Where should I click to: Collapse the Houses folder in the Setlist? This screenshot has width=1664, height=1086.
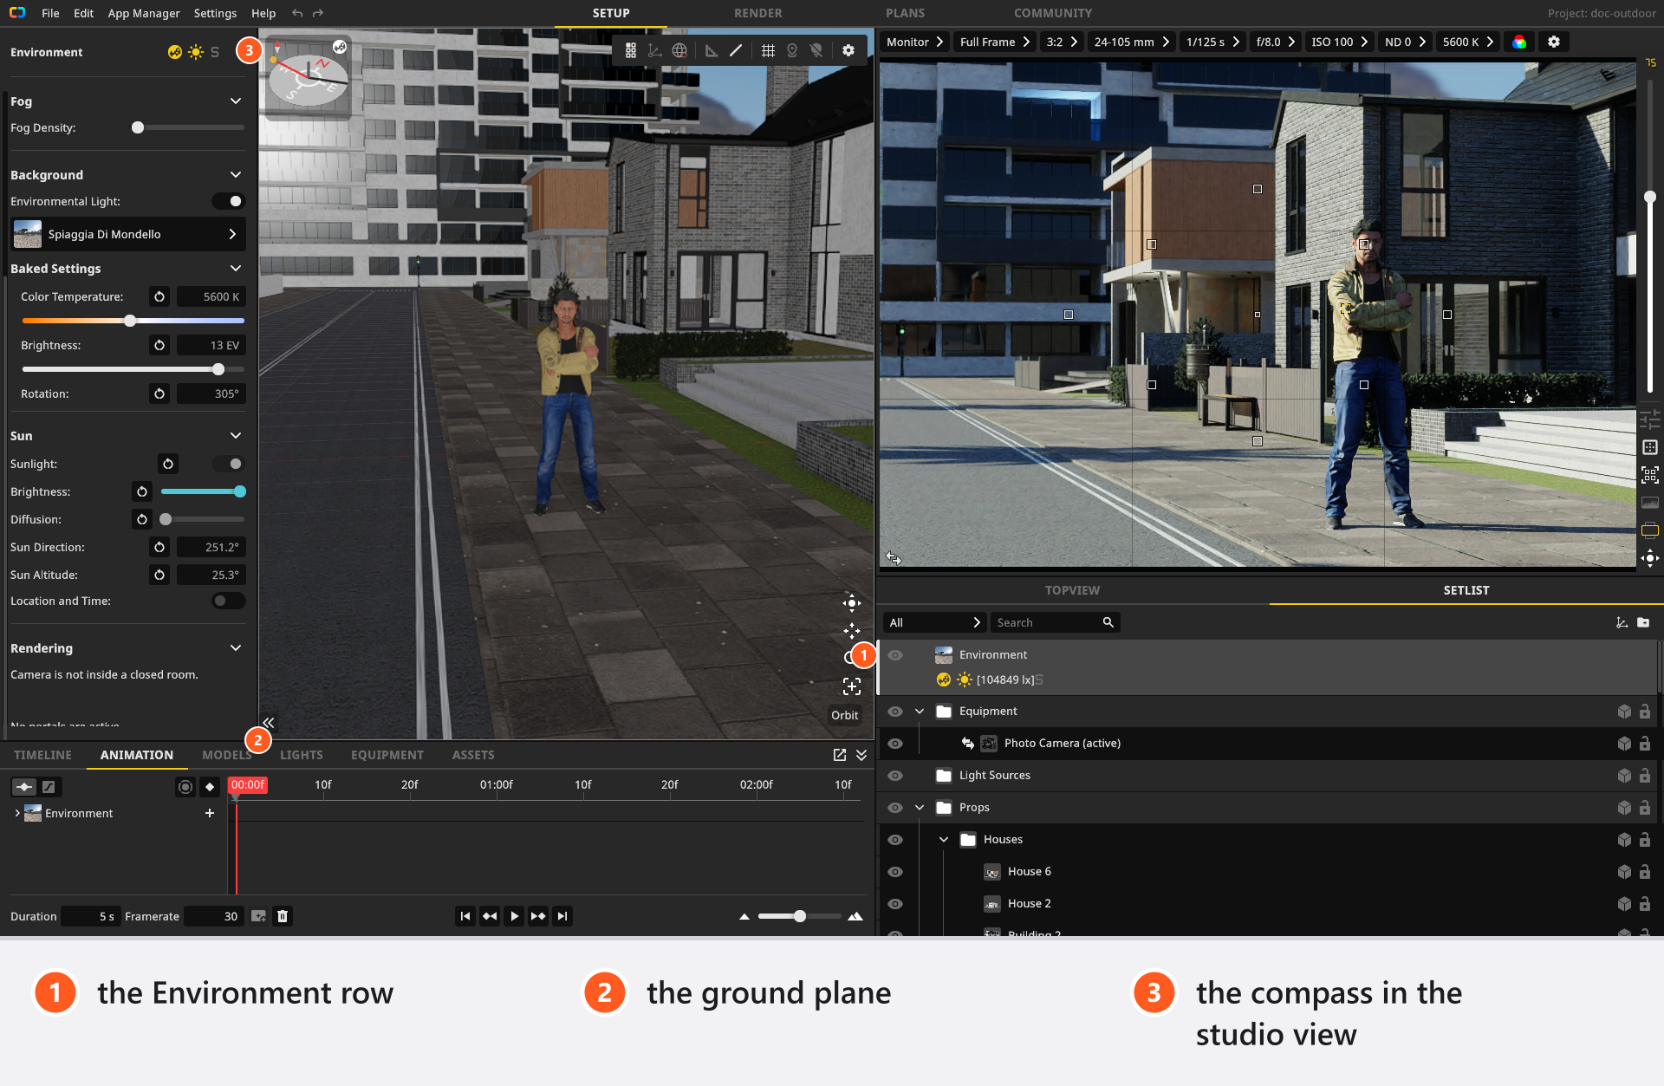(944, 840)
